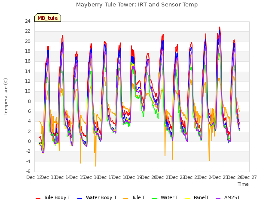Toggle the Water T legend entry
The image size is (275, 206).
[x=165, y=197]
